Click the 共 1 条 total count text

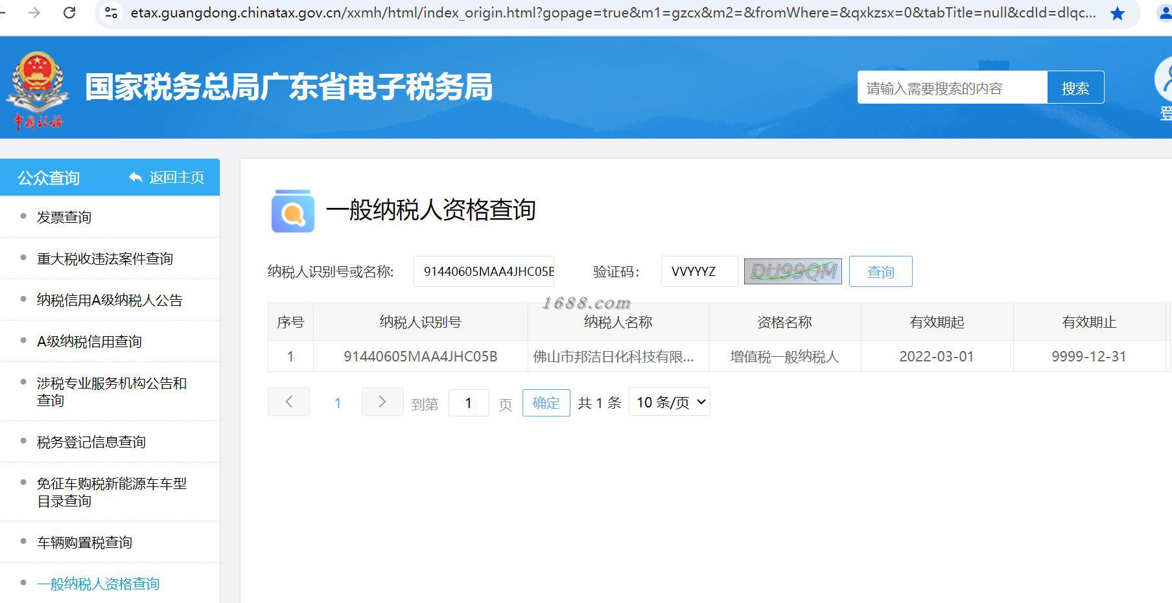tap(600, 403)
